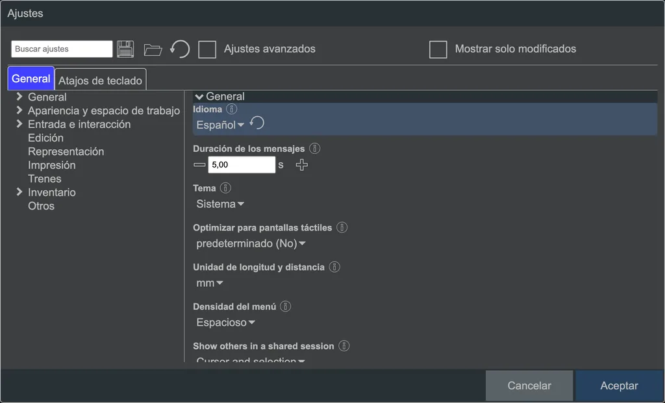Select Impresión in the settings tree
Screen dimensions: 665x403
[52, 165]
